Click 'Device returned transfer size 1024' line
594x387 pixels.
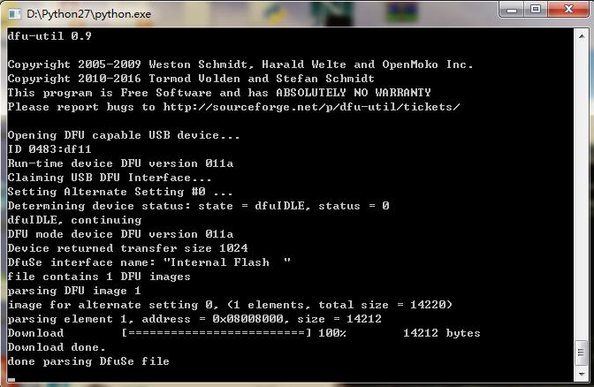(x=127, y=248)
